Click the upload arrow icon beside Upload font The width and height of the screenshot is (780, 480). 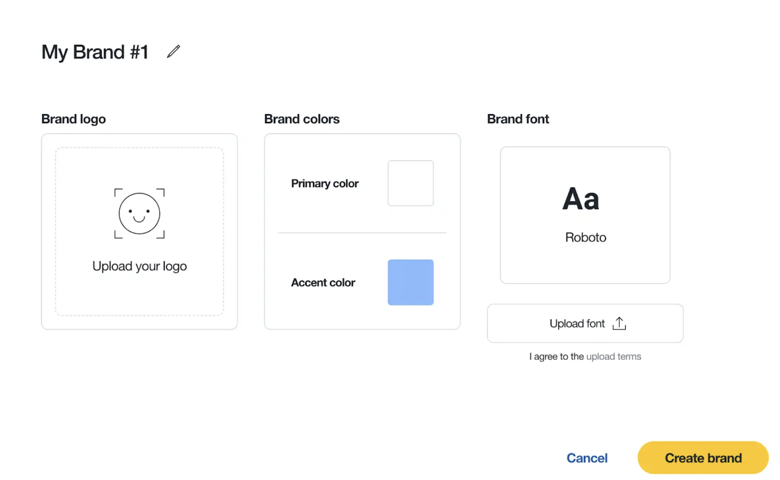pos(619,323)
